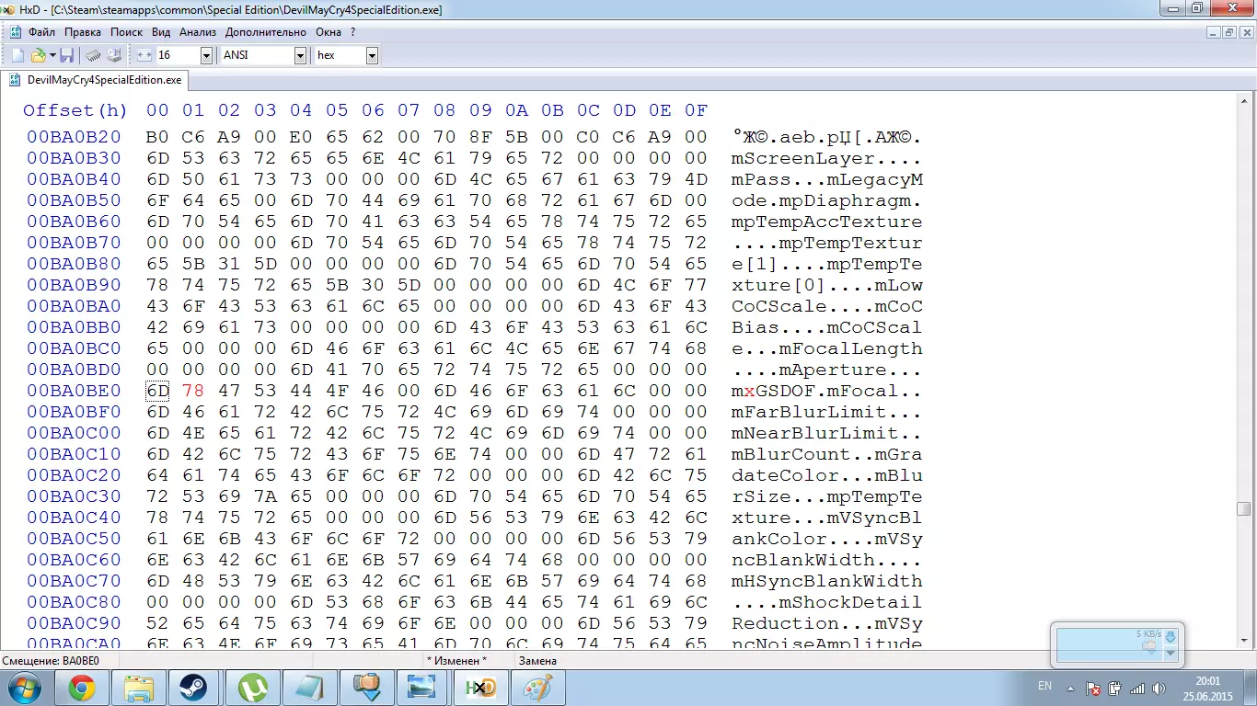Image resolution: width=1257 pixels, height=706 pixels.
Task: Click the EN language indicator
Action: (1044, 686)
